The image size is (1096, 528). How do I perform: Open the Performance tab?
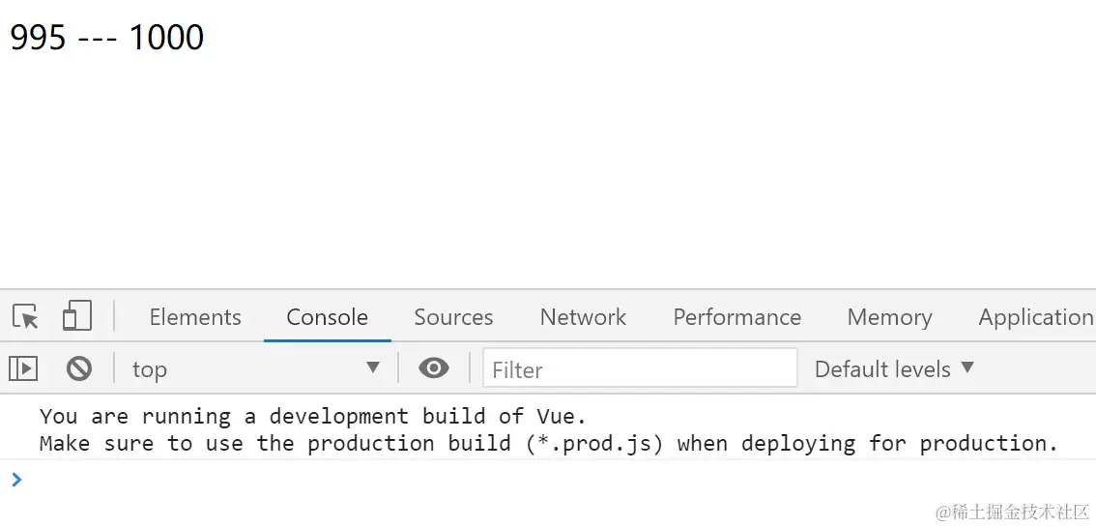pos(736,317)
